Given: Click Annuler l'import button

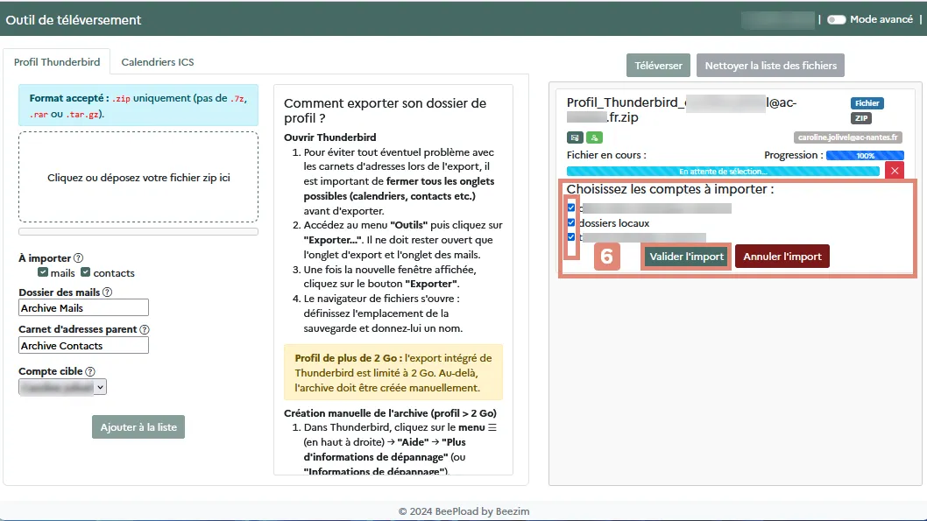Looking at the screenshot, I should click(782, 257).
